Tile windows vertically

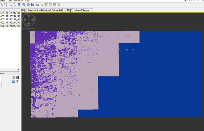(x=51, y=5)
